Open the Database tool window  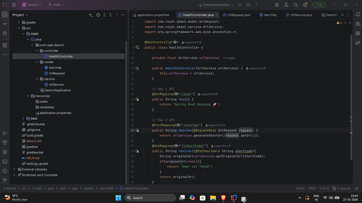(357, 33)
